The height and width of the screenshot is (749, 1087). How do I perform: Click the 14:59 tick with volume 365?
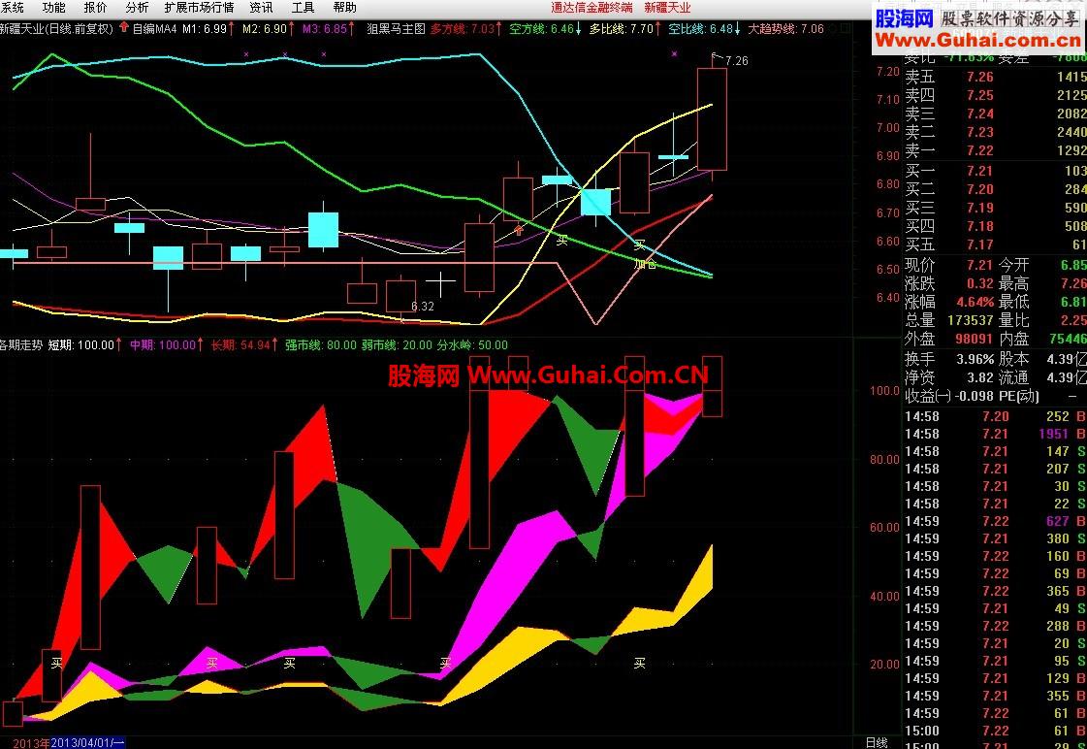[x=994, y=591]
